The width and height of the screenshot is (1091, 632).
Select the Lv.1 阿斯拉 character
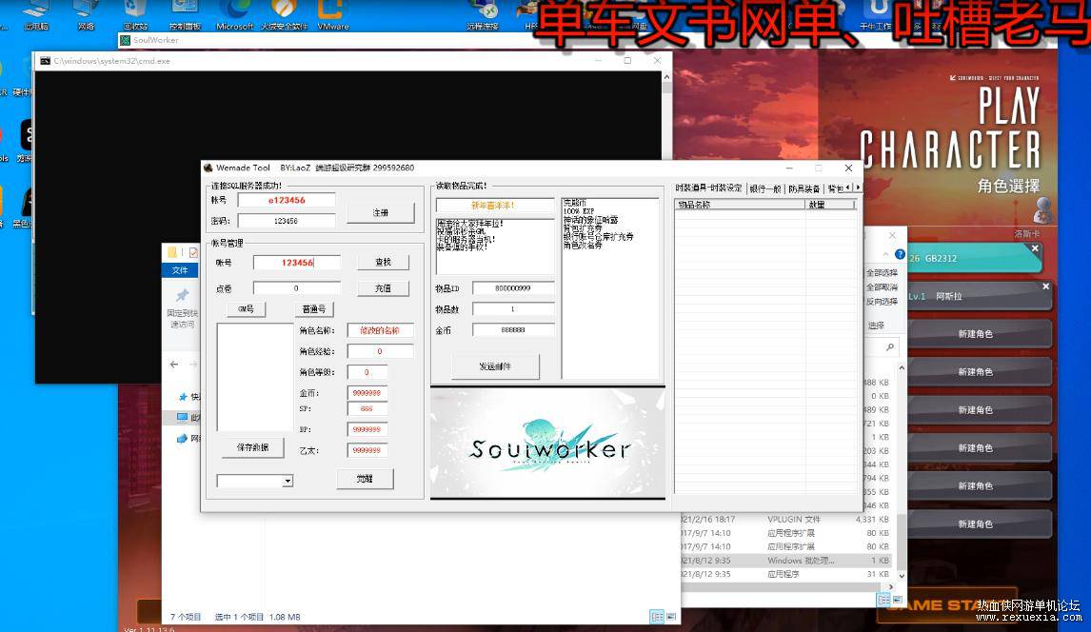point(979,296)
